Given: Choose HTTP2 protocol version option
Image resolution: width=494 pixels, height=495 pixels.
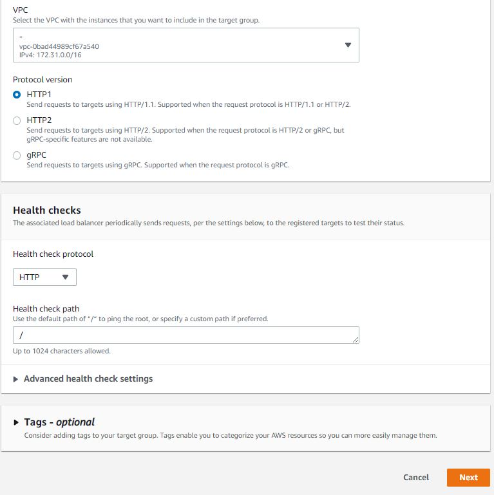Looking at the screenshot, I should [x=17, y=120].
